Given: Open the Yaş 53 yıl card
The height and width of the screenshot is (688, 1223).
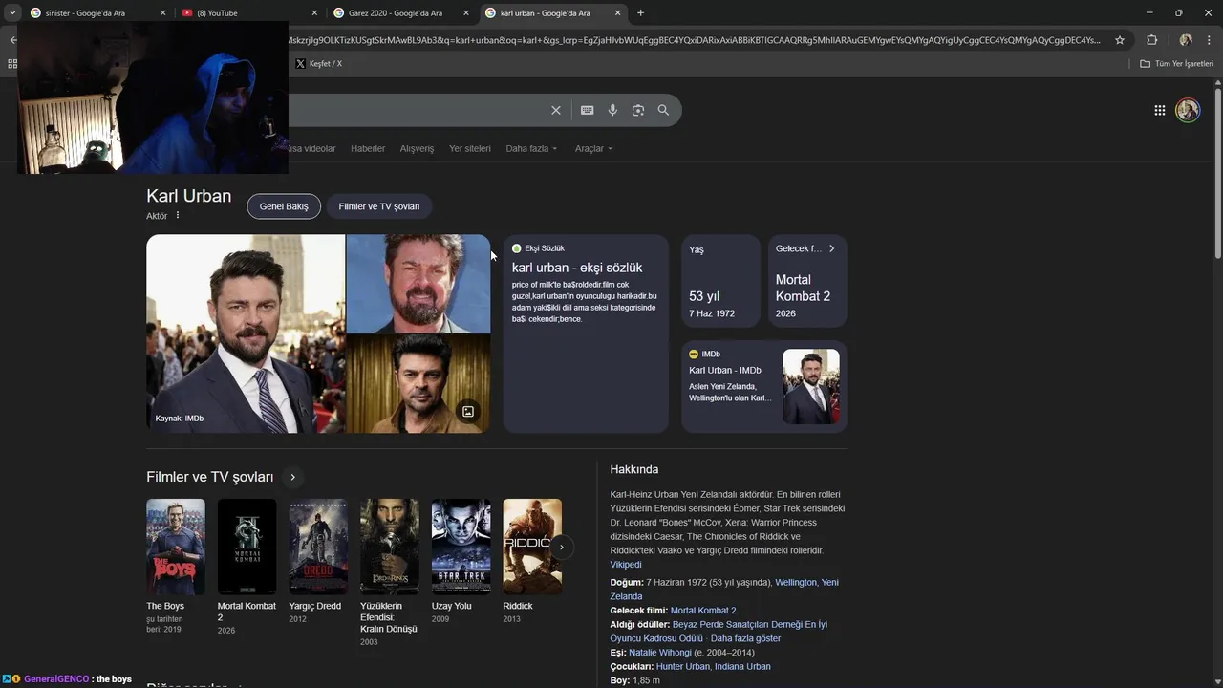Looking at the screenshot, I should (721, 281).
